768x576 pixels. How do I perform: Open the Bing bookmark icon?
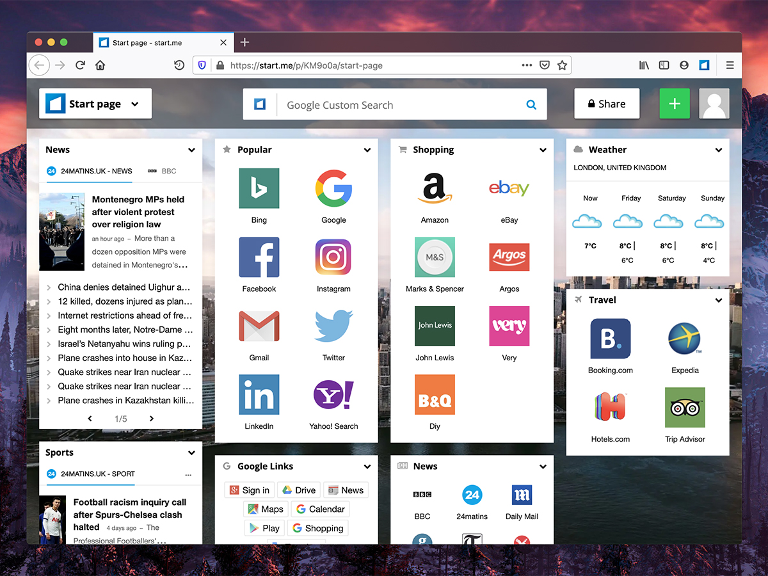point(259,188)
